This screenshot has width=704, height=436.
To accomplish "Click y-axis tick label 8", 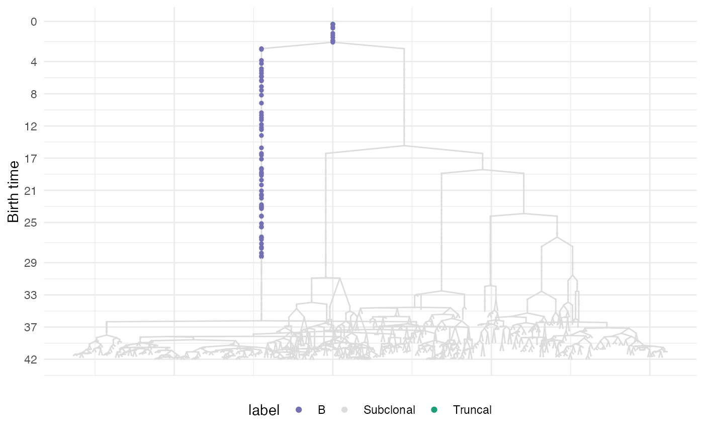I will click(34, 94).
